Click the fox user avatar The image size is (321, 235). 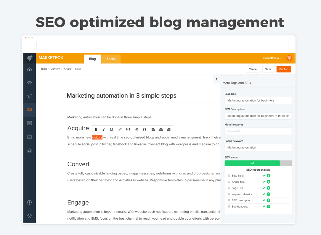point(289,58)
